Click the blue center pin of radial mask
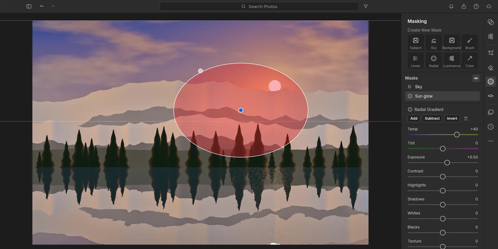This screenshot has width=498, height=249. (241, 110)
